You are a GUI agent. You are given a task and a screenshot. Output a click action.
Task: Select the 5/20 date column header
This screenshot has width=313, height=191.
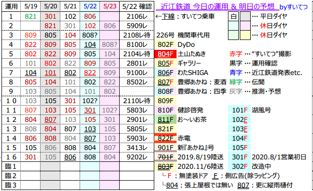tap(50, 6)
